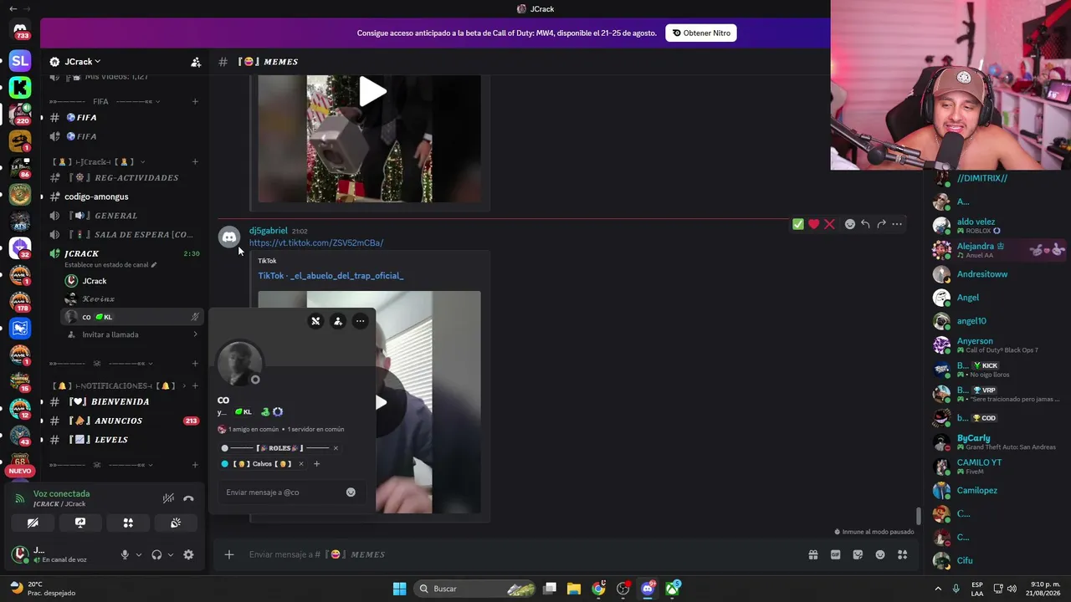The width and height of the screenshot is (1071, 602).
Task: Edit the voice channel status pencil
Action: pyautogui.click(x=154, y=265)
